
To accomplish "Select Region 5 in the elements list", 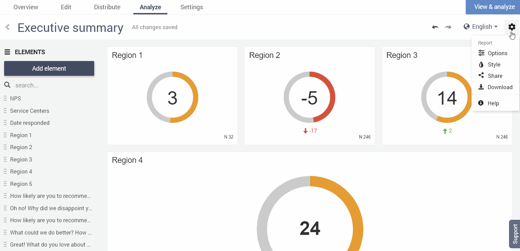I will click(x=21, y=184).
